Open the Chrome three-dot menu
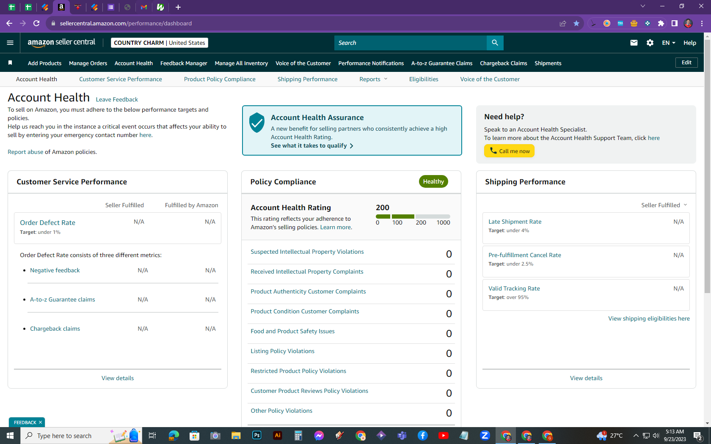 click(x=702, y=23)
